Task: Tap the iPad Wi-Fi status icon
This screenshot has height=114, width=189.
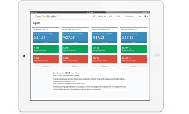Action: (36, 12)
